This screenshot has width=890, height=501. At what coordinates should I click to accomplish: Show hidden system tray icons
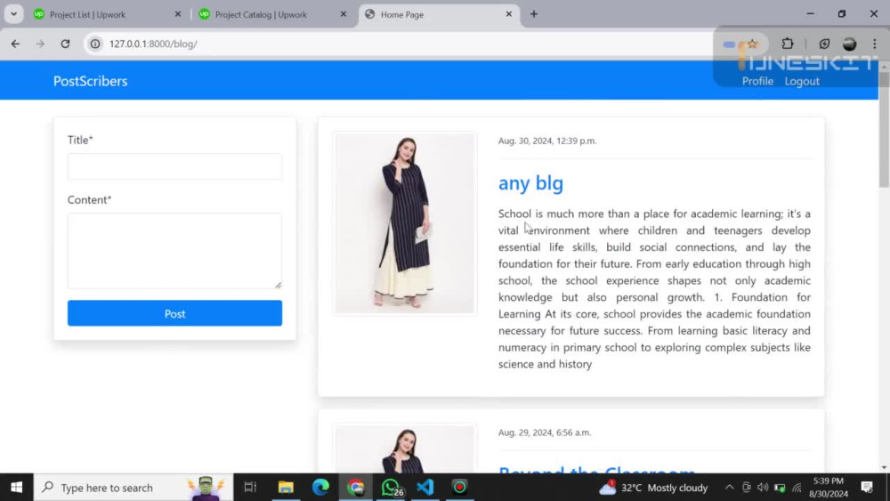[730, 488]
